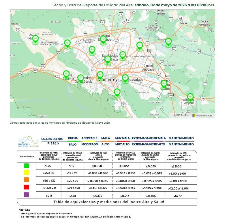Click the Microsoft Azure logo on map

click(202, 116)
